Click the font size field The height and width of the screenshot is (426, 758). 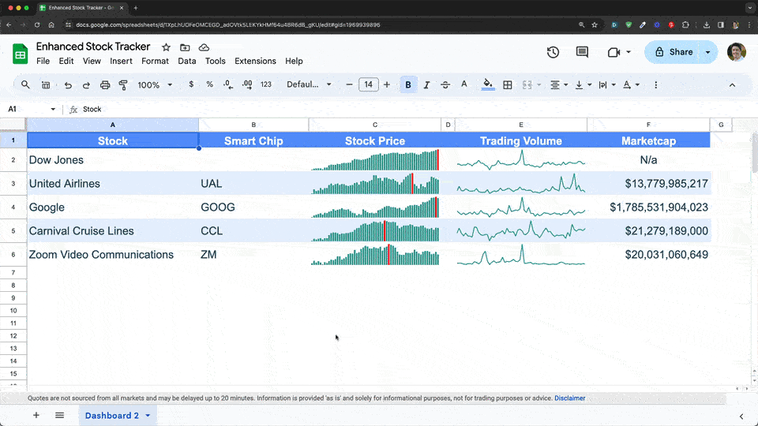369,84
